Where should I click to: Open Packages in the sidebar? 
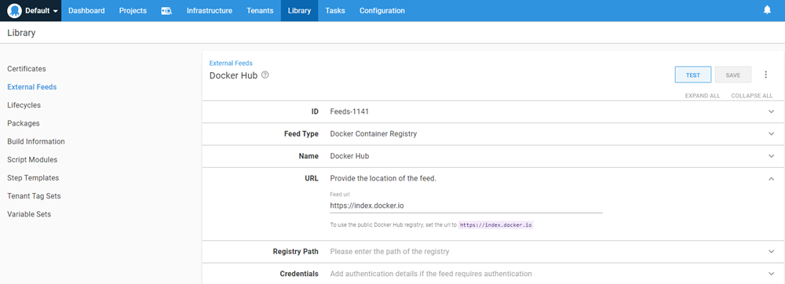click(24, 123)
